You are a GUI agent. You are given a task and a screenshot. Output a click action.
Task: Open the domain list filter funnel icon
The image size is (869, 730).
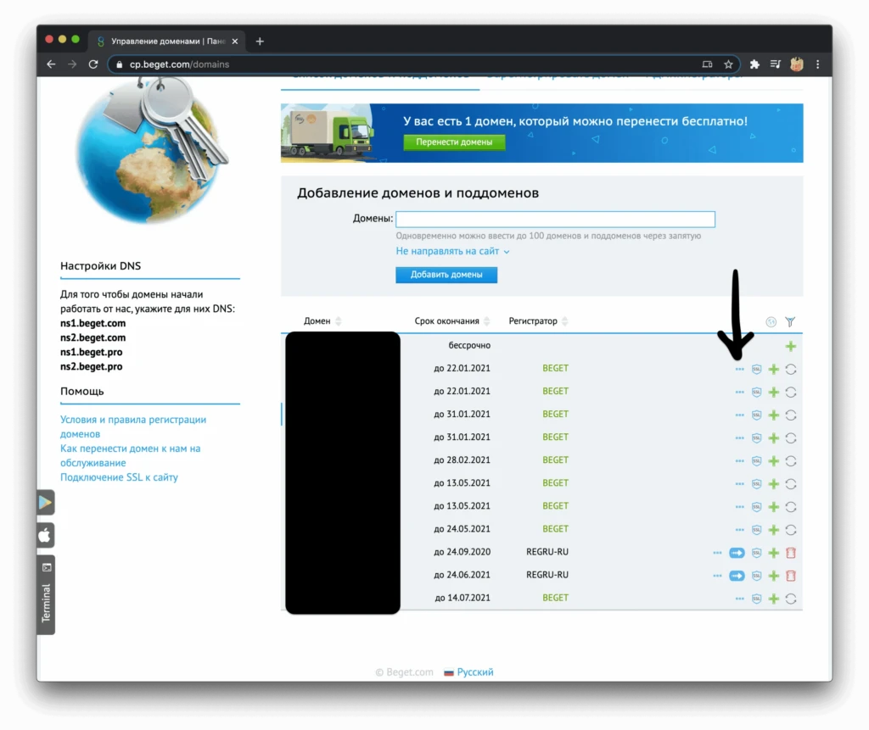[x=790, y=322]
